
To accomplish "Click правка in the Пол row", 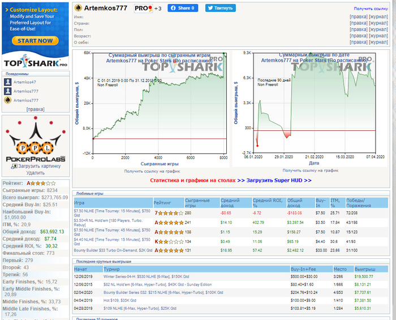I will coord(359,29).
